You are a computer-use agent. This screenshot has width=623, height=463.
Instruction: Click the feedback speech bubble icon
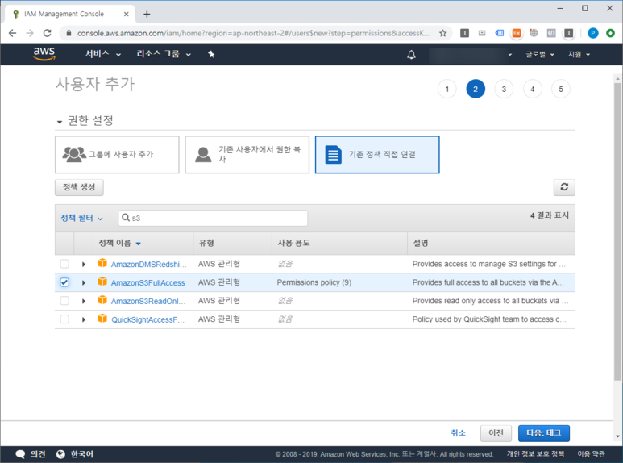20,454
